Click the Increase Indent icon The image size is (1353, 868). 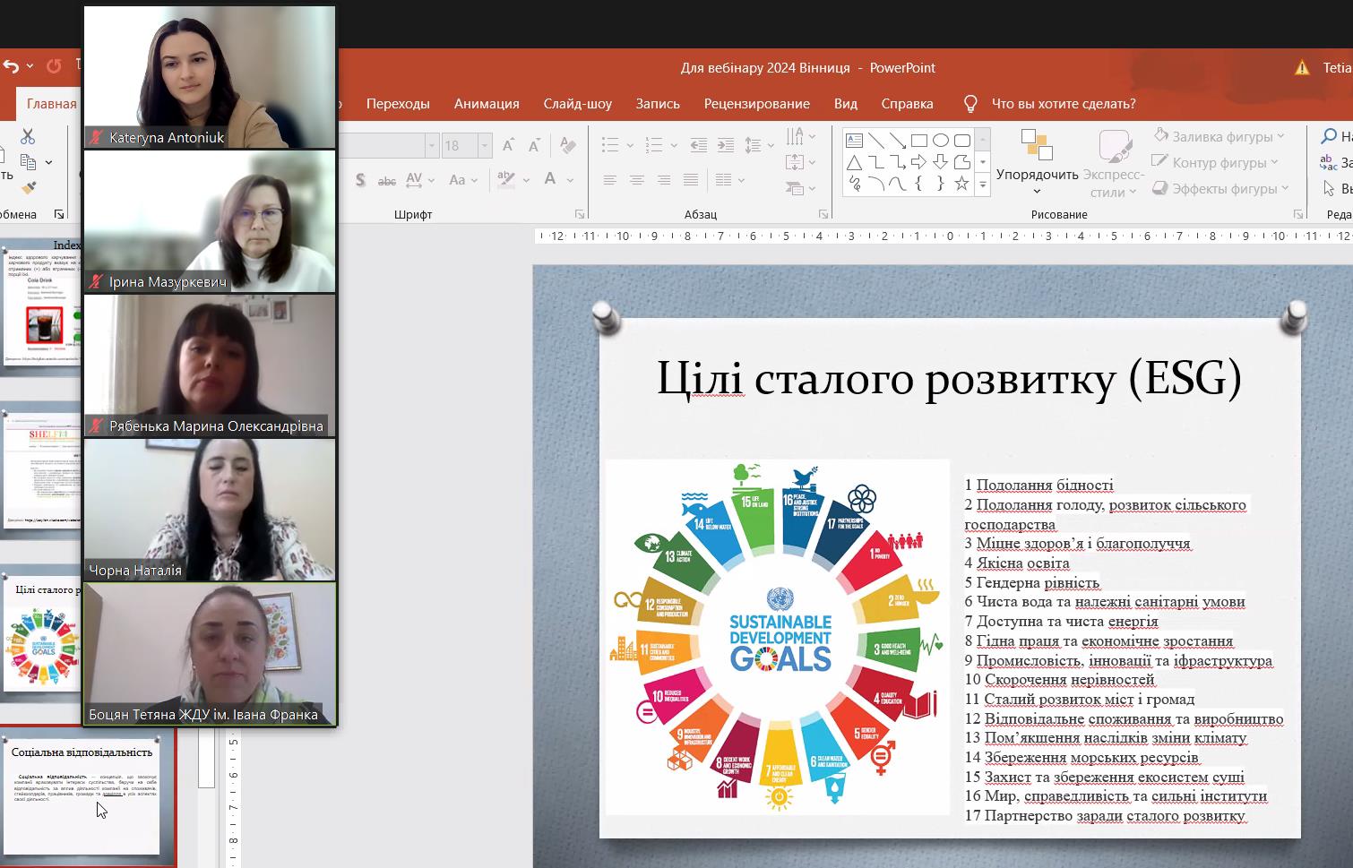point(726,145)
